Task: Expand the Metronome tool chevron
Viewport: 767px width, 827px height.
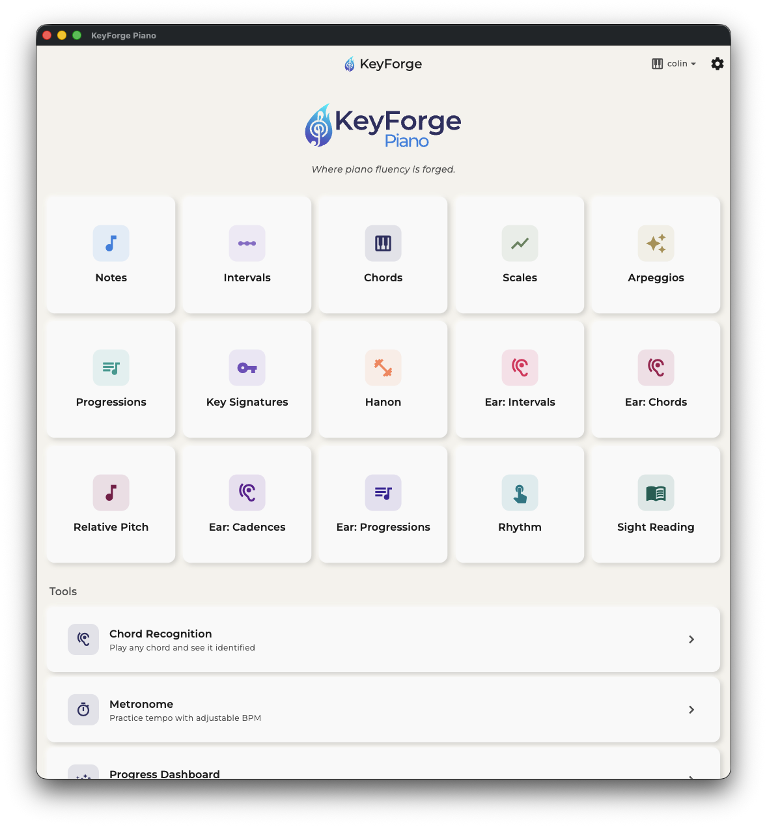Action: pos(691,710)
